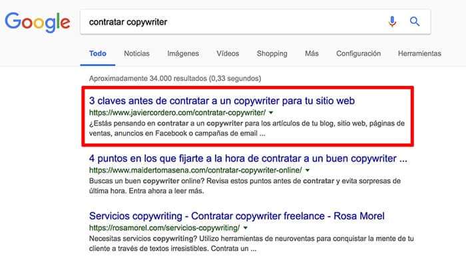The image size is (466, 266).
Task: Switch to the Noticias tab
Action: (136, 53)
